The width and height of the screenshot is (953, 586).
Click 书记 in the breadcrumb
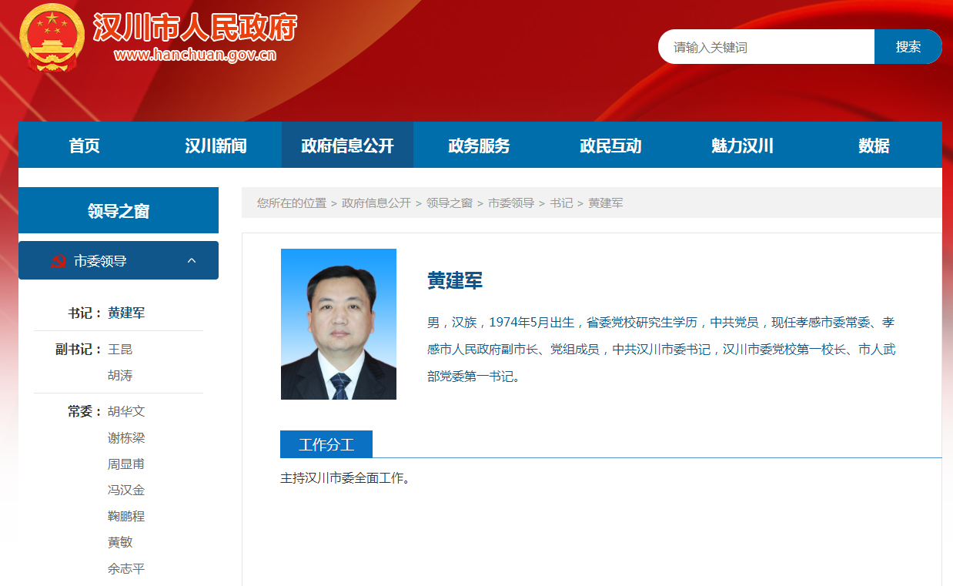click(x=561, y=203)
